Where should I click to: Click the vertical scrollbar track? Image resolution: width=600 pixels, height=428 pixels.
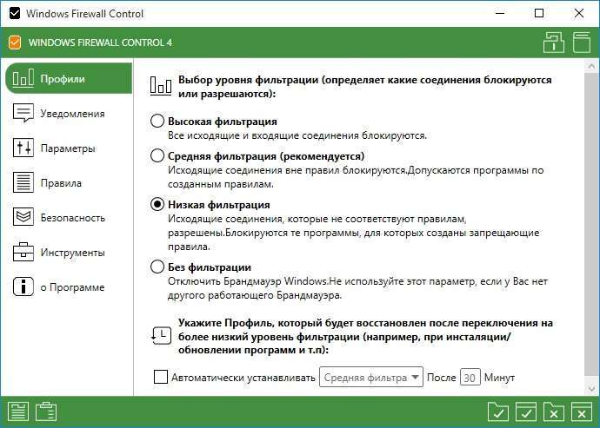click(x=591, y=226)
